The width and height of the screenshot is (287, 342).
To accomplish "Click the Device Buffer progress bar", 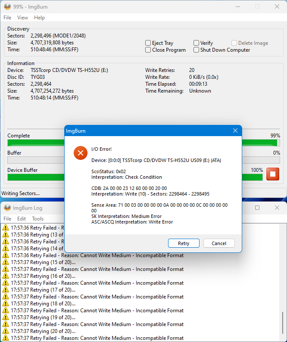I will 135,177.
